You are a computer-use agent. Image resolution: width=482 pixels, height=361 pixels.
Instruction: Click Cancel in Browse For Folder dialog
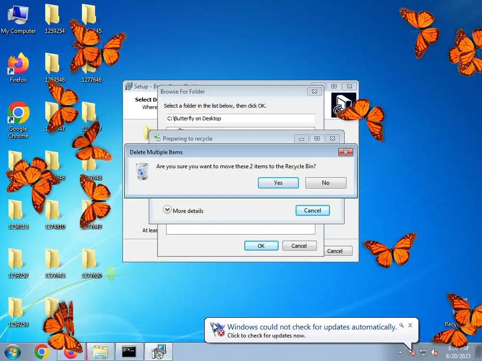click(x=299, y=245)
